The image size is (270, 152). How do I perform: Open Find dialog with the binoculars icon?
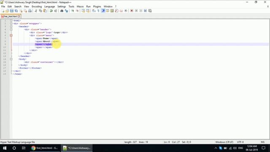coord(62,11)
